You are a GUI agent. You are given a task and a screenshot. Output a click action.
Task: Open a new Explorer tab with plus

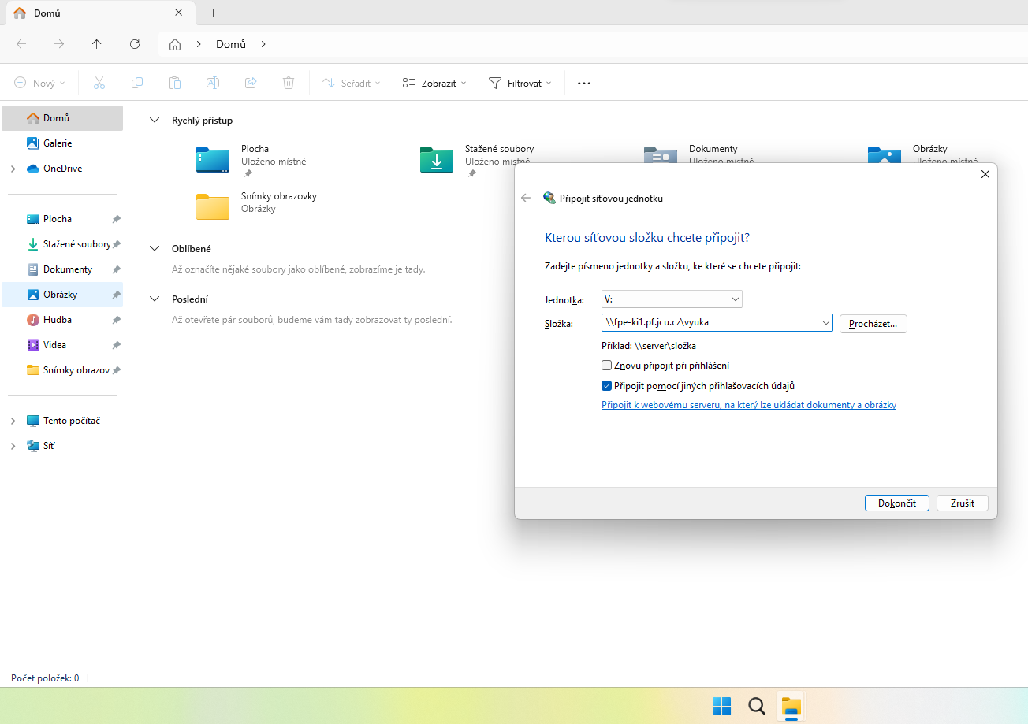(x=213, y=13)
